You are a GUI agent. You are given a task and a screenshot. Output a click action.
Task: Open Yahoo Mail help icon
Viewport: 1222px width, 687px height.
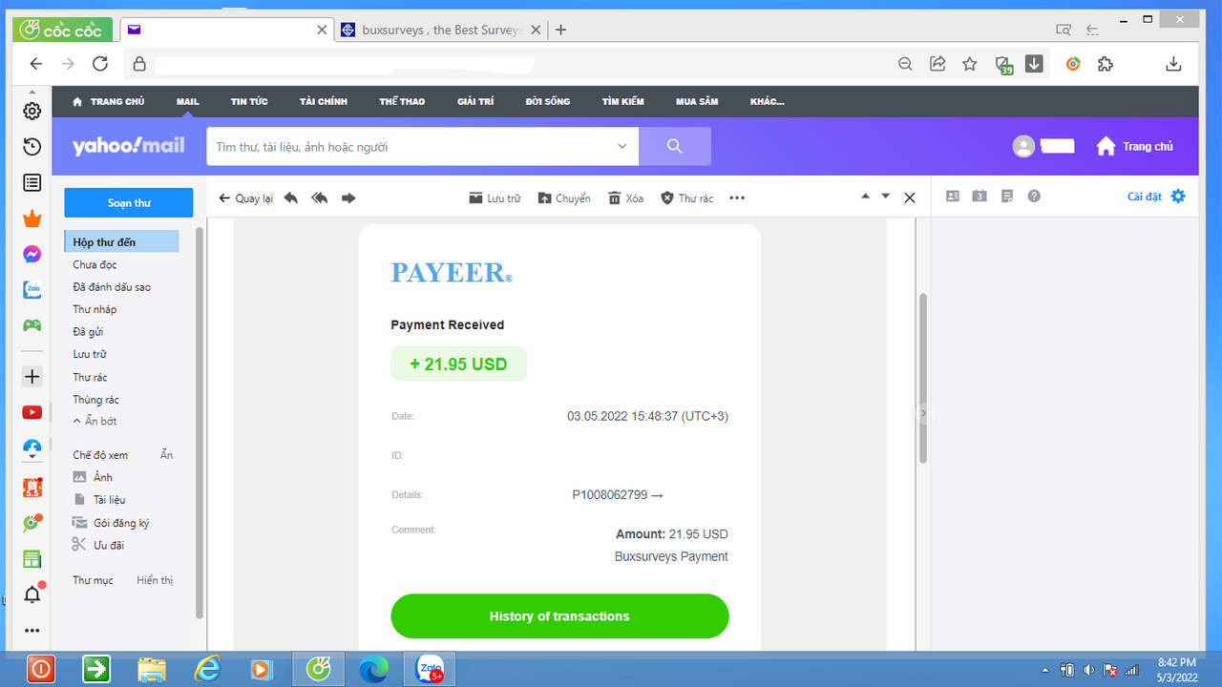[1034, 196]
